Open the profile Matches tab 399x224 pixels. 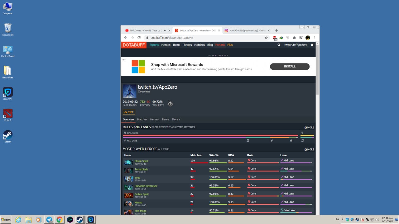tap(142, 119)
